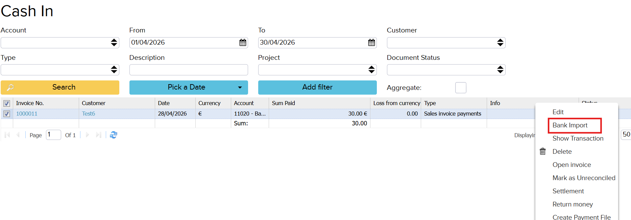Enable the Aggregate checkbox
631x220 pixels.
[460, 88]
